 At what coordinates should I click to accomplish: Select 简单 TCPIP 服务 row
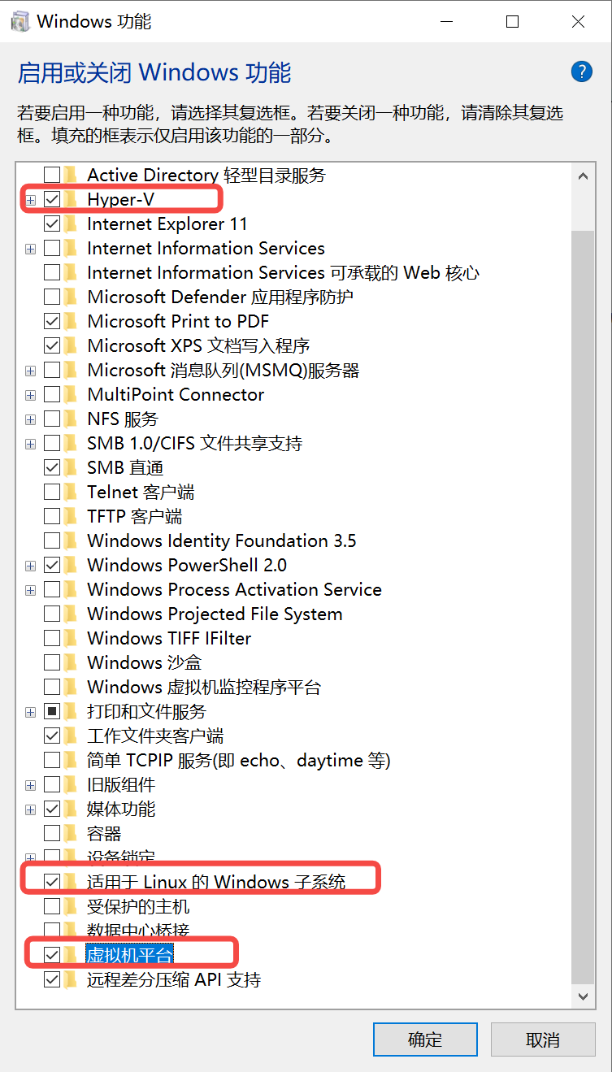pyautogui.click(x=239, y=760)
